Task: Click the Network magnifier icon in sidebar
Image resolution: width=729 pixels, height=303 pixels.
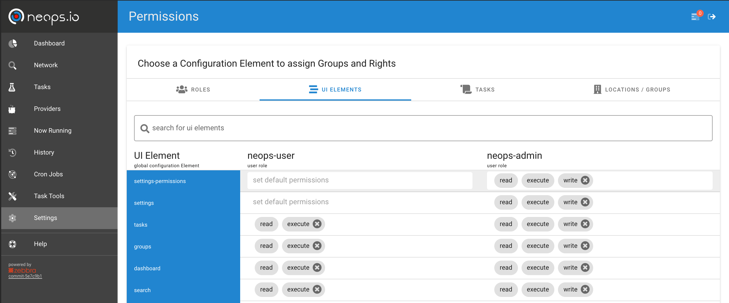Action: pyautogui.click(x=12, y=65)
